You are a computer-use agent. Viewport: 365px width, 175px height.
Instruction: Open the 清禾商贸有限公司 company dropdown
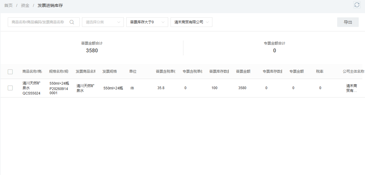tap(191, 22)
